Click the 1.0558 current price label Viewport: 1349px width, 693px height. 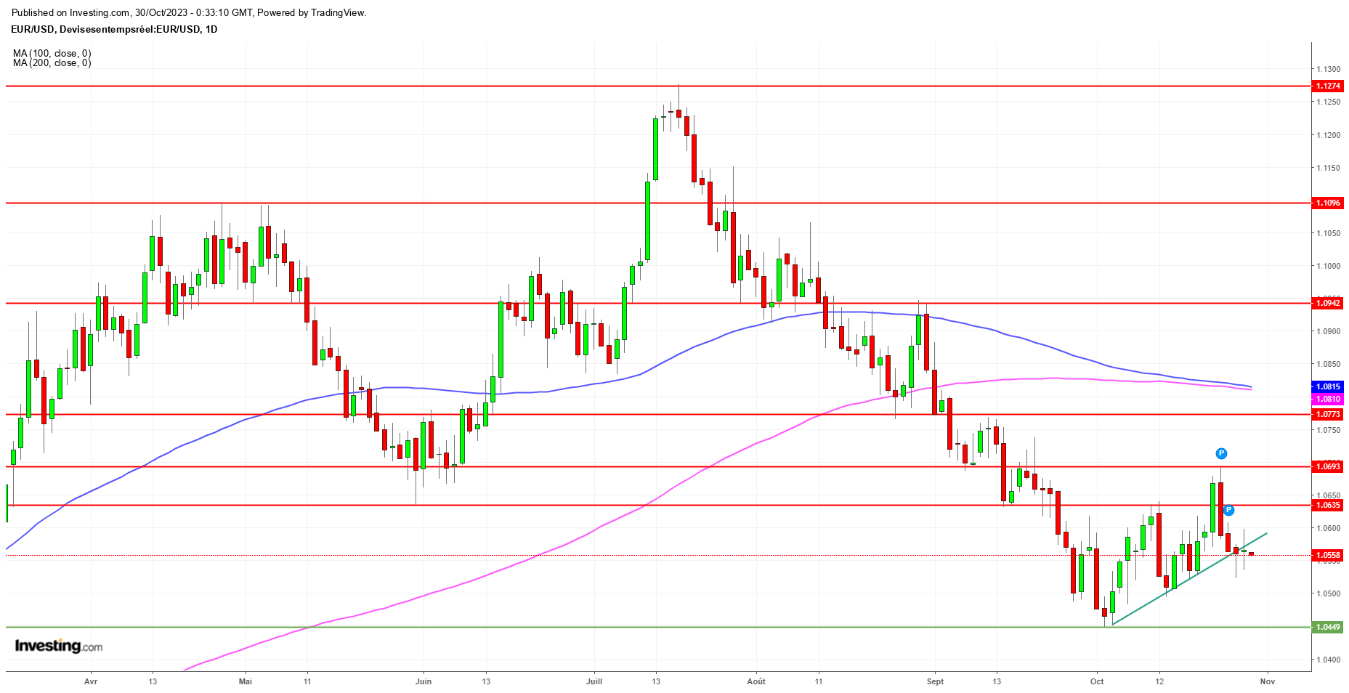(1328, 555)
